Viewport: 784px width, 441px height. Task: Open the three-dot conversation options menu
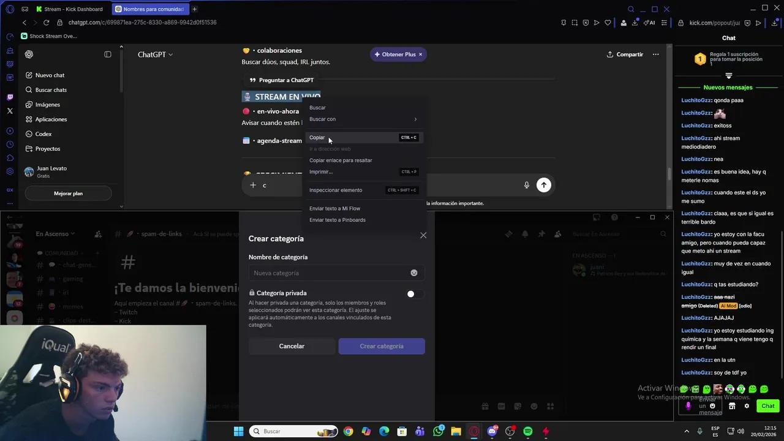tap(655, 55)
